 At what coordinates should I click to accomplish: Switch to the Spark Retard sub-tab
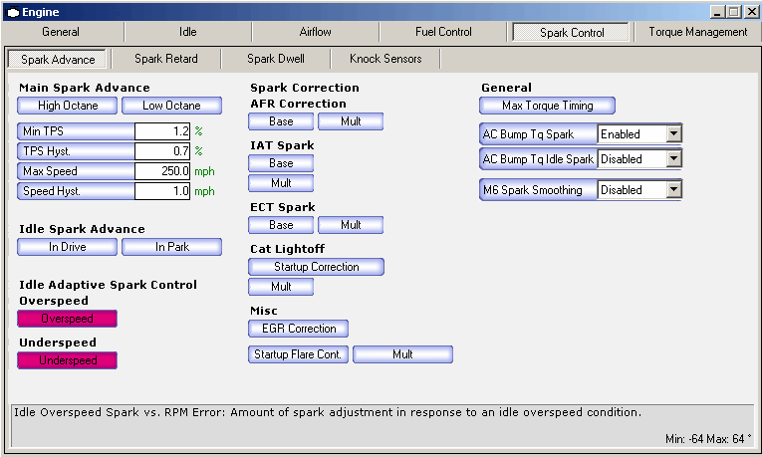coord(166,59)
